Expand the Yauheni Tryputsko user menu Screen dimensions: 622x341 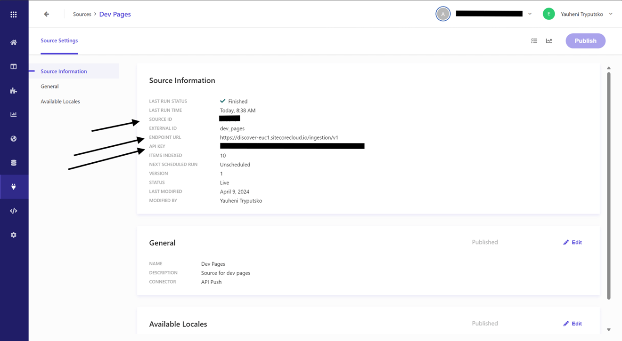point(611,14)
